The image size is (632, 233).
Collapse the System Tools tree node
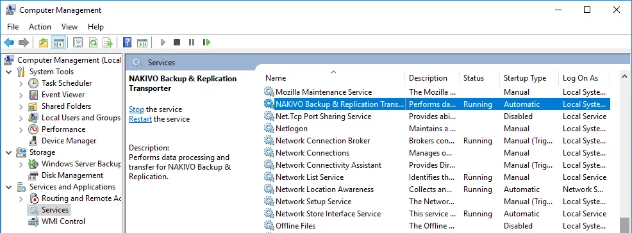pyautogui.click(x=9, y=72)
